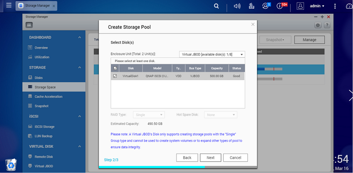Viewport: 353px width, 173px height.
Task: Sort by the Disk column header
Action: coord(131,68)
